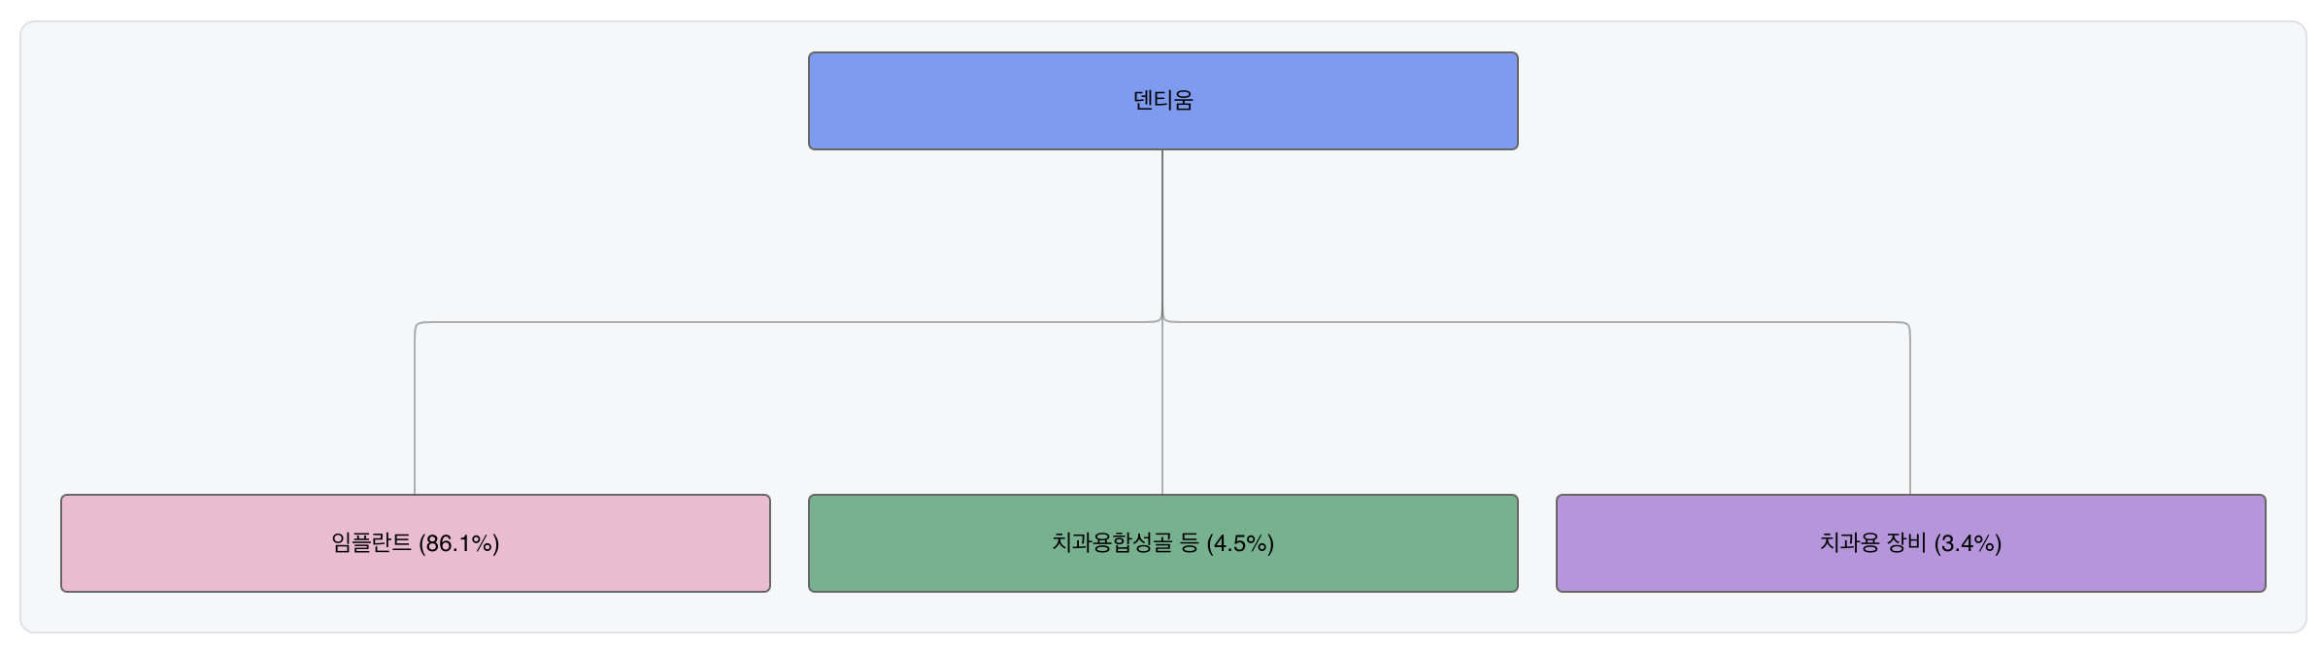Click the junction where connectors branch out
This screenshot has height=650, width=2321.
coord(1162,319)
